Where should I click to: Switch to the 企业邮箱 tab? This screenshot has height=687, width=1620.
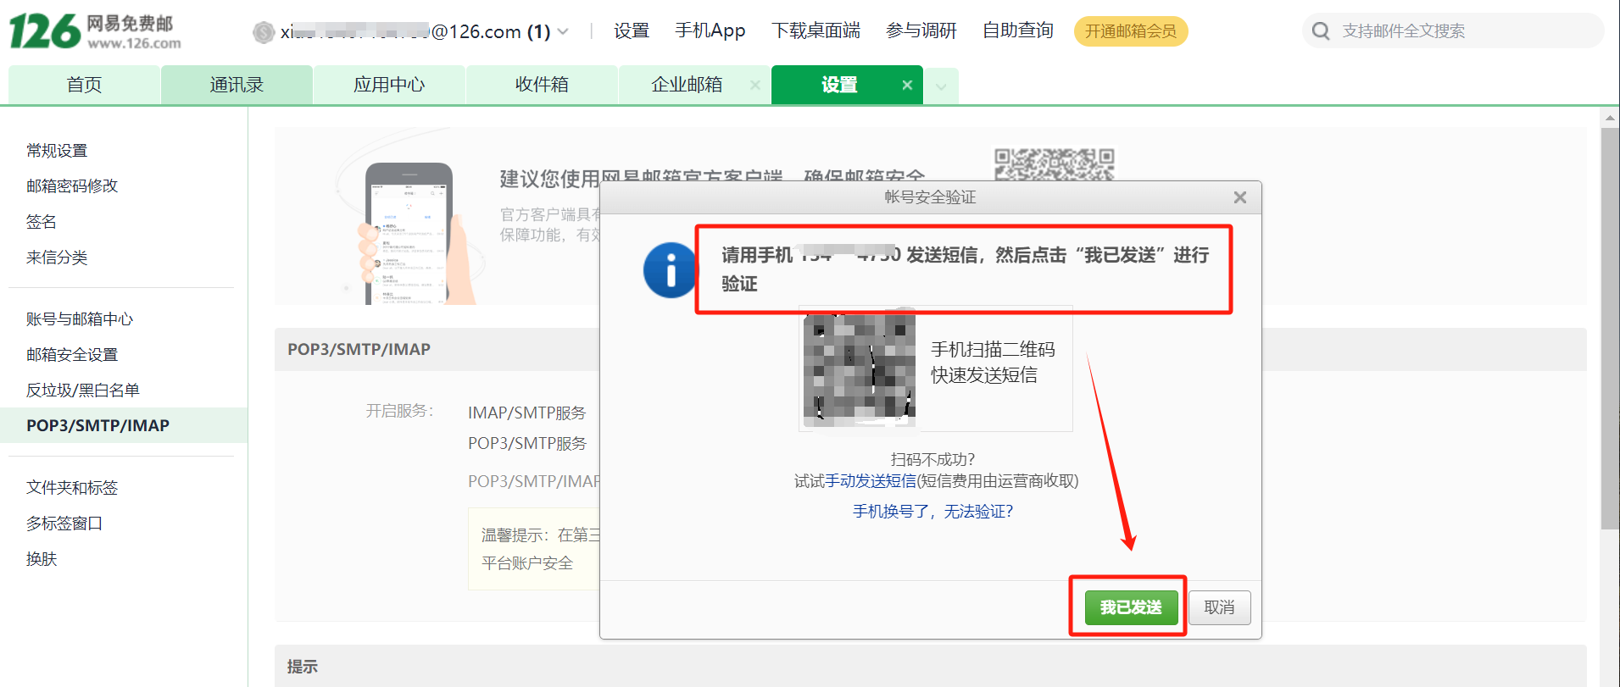click(687, 85)
